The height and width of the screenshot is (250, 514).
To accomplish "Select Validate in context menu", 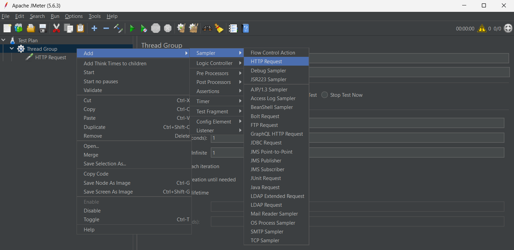I will pyautogui.click(x=134, y=90).
